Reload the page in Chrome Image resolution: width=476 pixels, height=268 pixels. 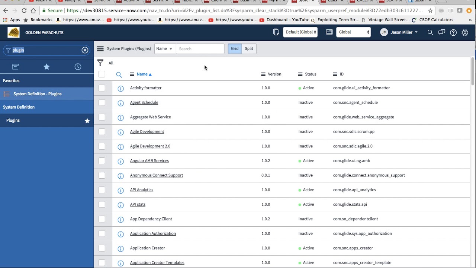[x=24, y=10]
